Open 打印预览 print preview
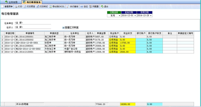The height and width of the screenshot is (107, 201). (x=25, y=7)
